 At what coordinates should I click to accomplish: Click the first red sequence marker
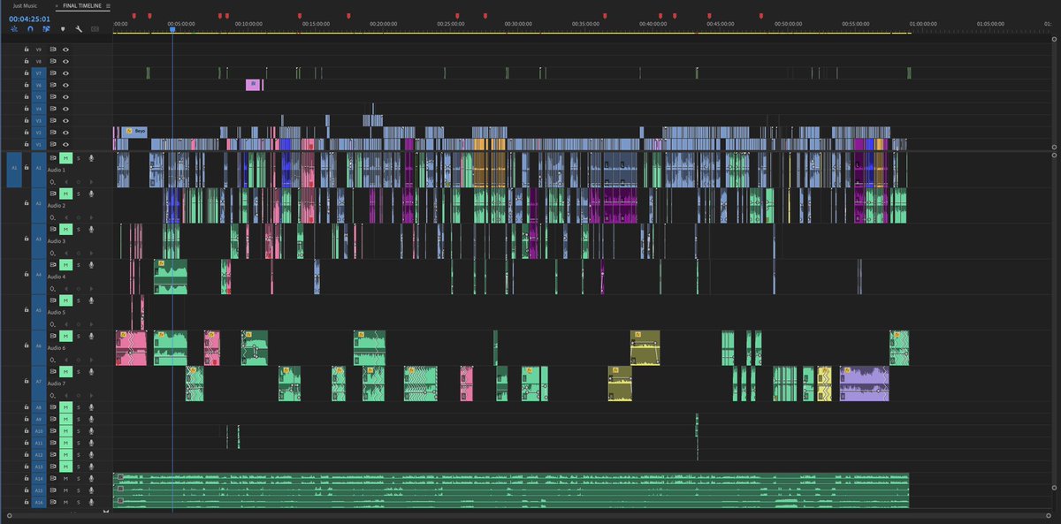(134, 15)
